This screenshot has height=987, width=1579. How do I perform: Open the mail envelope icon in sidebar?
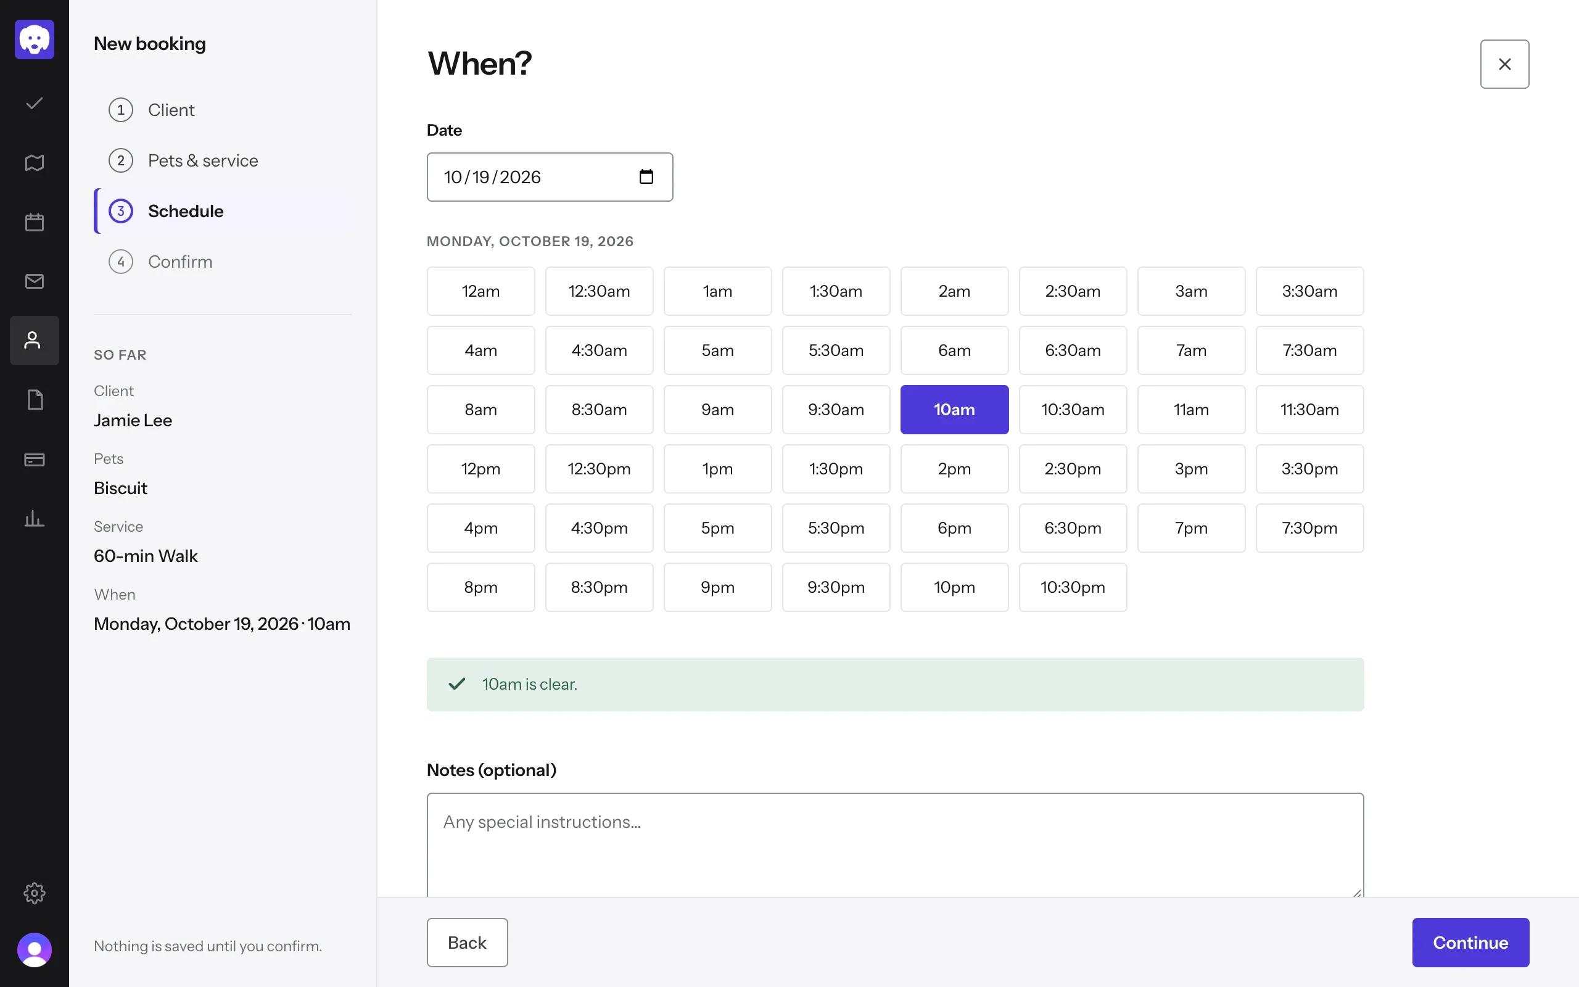35,281
